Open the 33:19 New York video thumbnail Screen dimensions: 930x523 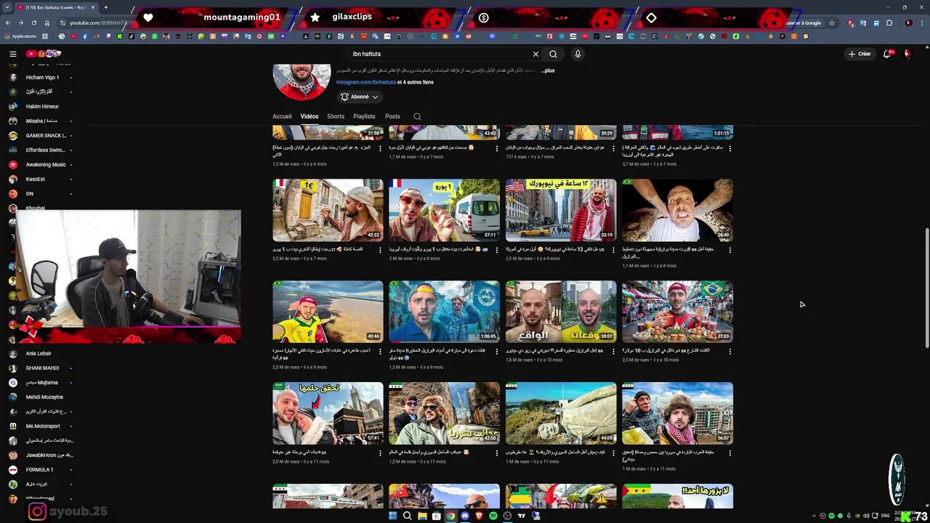[561, 210]
